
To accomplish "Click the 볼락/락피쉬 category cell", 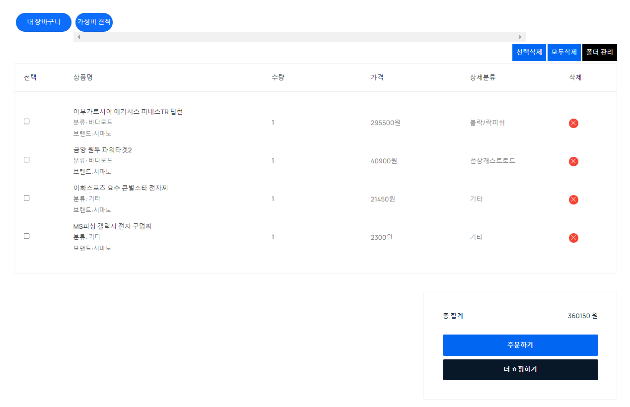I will coord(488,123).
